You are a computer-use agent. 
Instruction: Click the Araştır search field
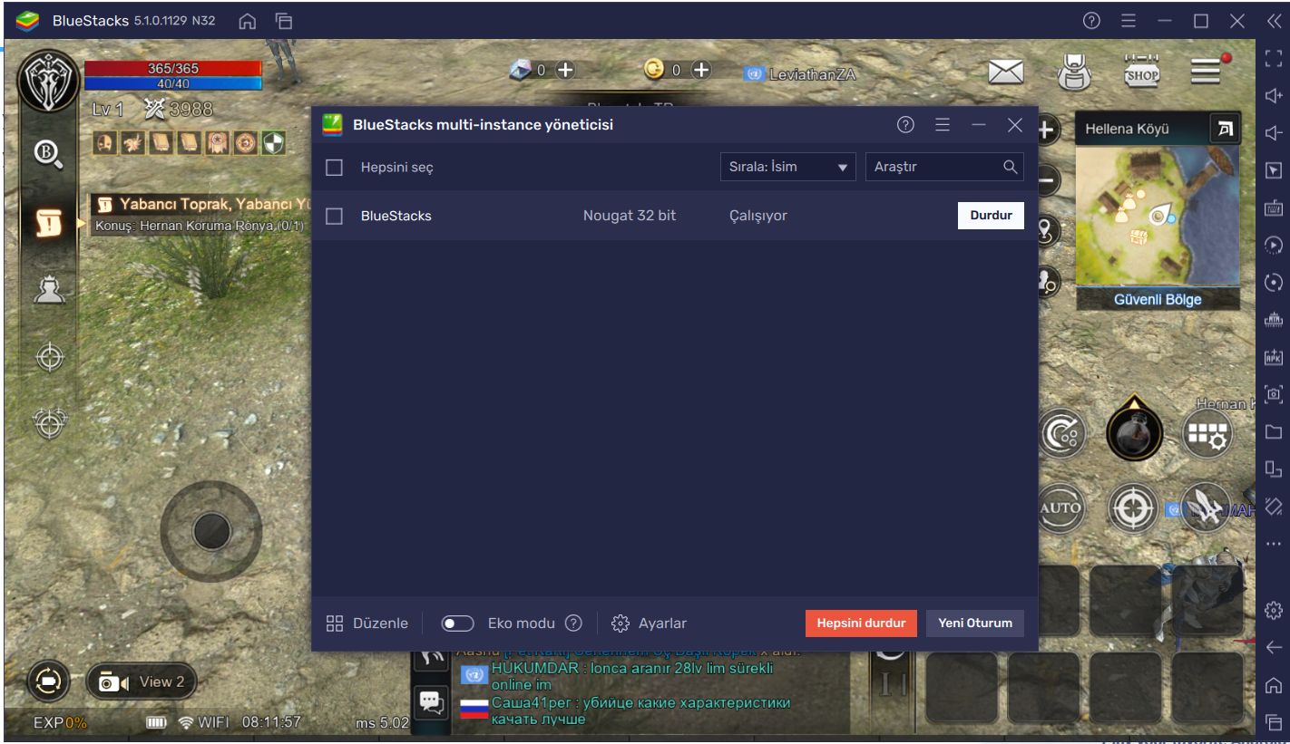(944, 167)
